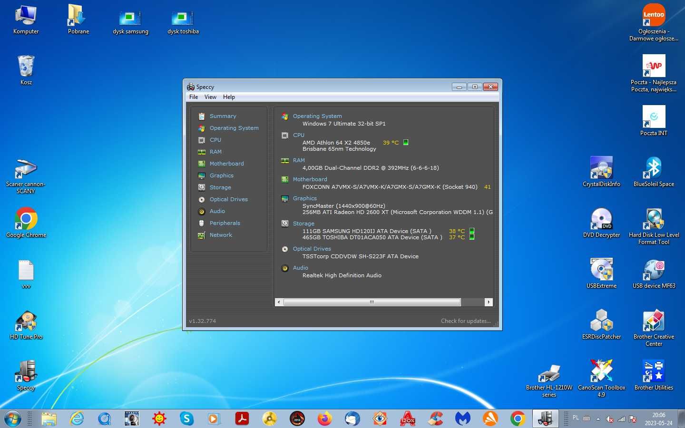Select the Speccy desktop shortcut
This screenshot has height=428, width=685.
tap(26, 375)
